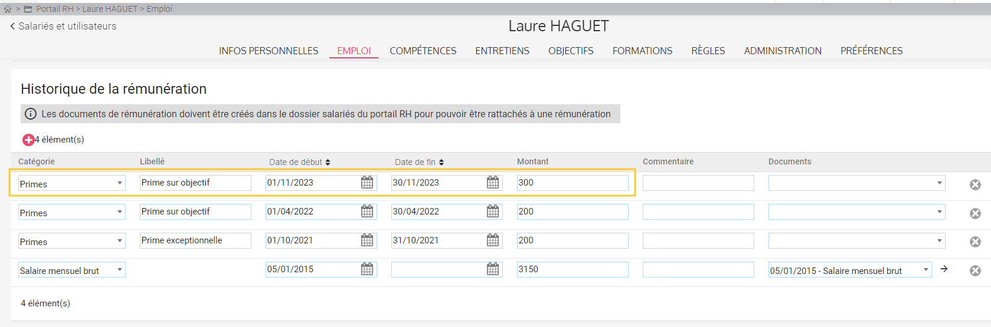Screen dimensions: 991x327
Task: Open calendar for start date 01/11/2023
Action: (x=367, y=183)
